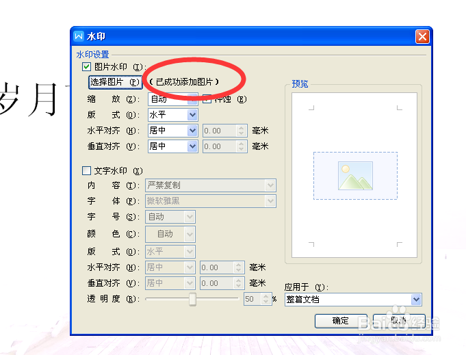Click the 透明度 percent stepper arrows

[266, 299]
